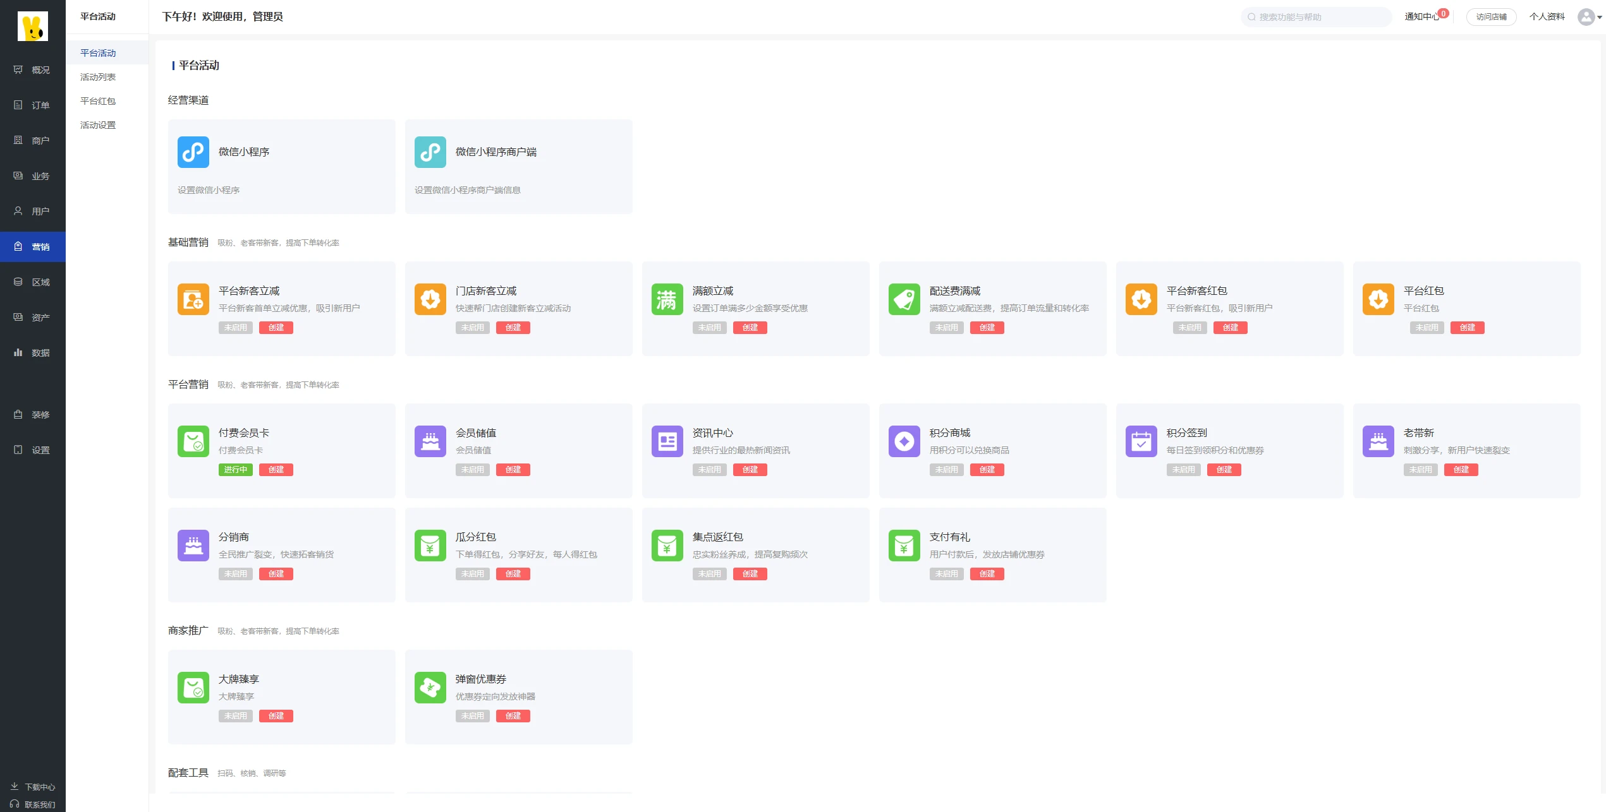This screenshot has height=812, width=1606.
Task: Click the 积分签到 calendar icon
Action: pos(1141,441)
